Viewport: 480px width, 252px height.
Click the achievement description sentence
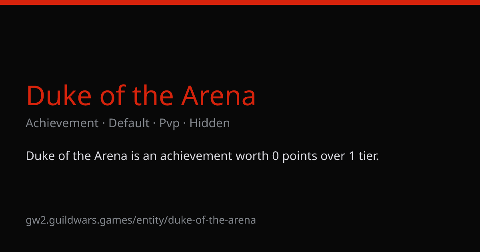coord(202,156)
